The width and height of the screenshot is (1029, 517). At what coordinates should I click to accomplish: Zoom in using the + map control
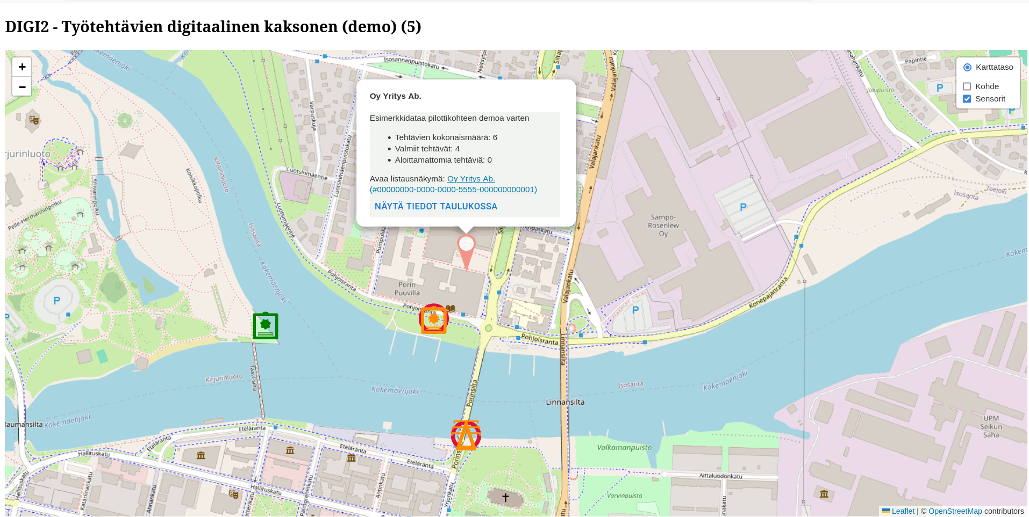coord(22,67)
